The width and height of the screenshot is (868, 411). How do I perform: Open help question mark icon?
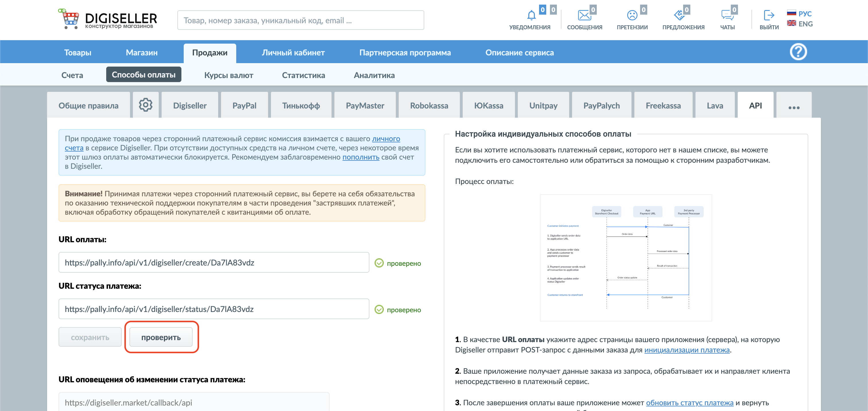coord(798,52)
